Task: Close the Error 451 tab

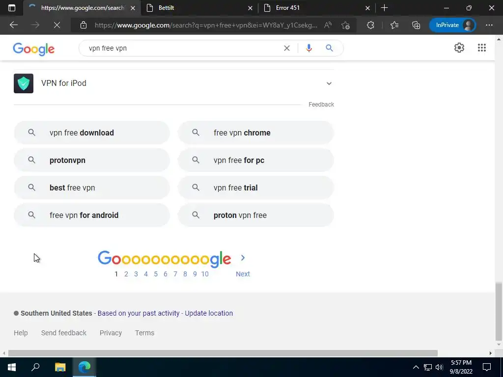Action: pyautogui.click(x=367, y=8)
